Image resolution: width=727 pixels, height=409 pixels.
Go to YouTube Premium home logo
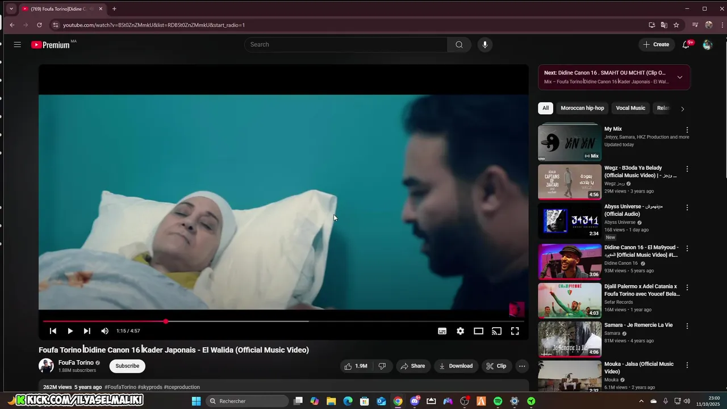(51, 44)
